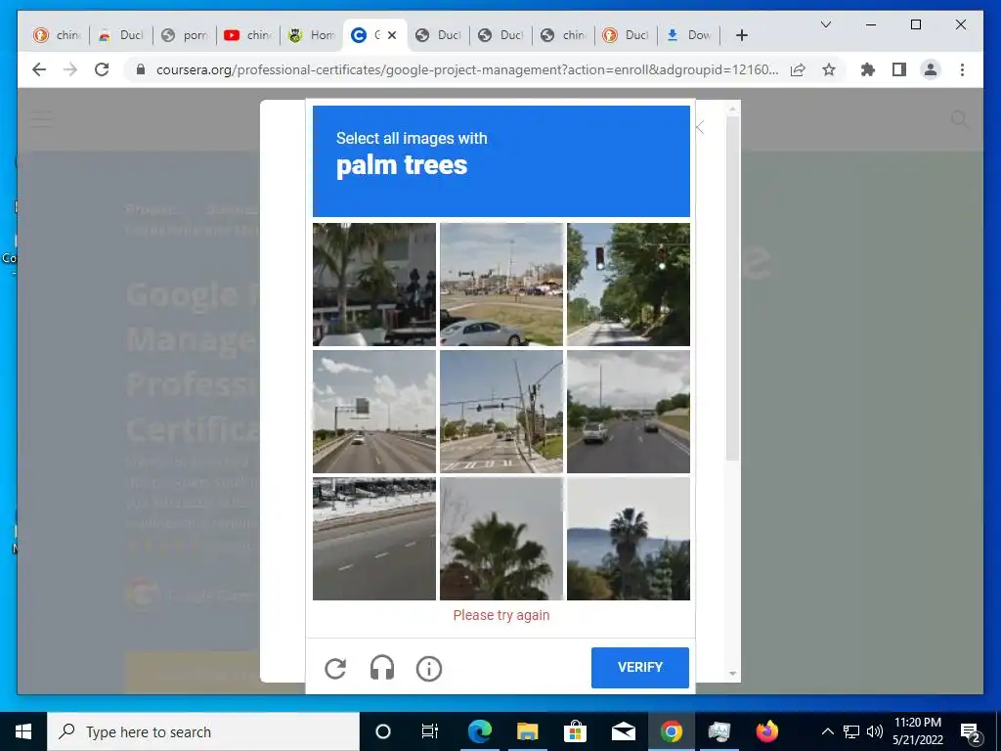Switch to the YouTube tab
1001x751 pixels.
coord(248,35)
